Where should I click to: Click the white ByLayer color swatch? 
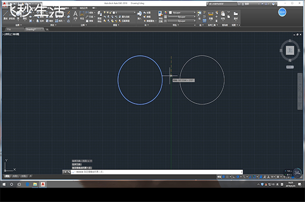(x=170, y=12)
